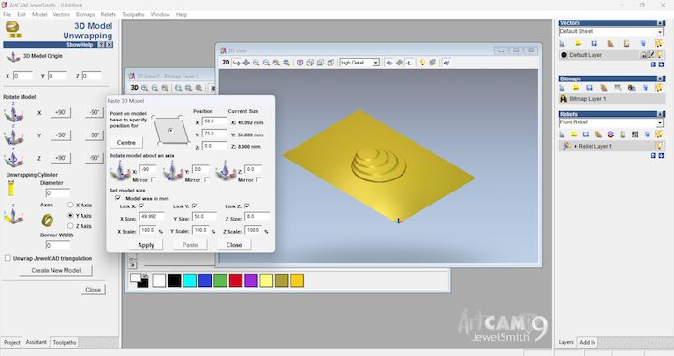The width and height of the screenshot is (674, 356).
Task: Pick the cyan color swatch
Action: pyautogui.click(x=189, y=280)
